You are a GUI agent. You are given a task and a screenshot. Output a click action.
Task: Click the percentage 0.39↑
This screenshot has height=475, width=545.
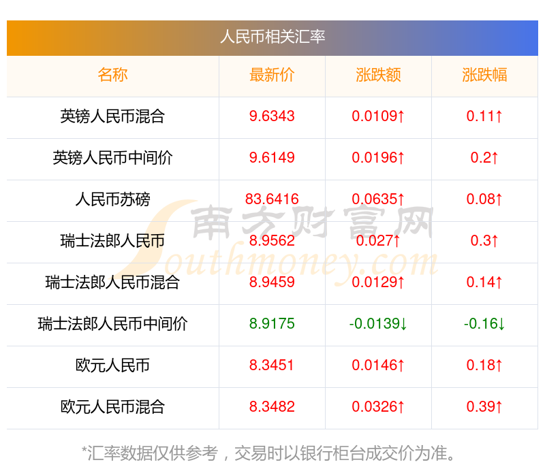click(484, 407)
